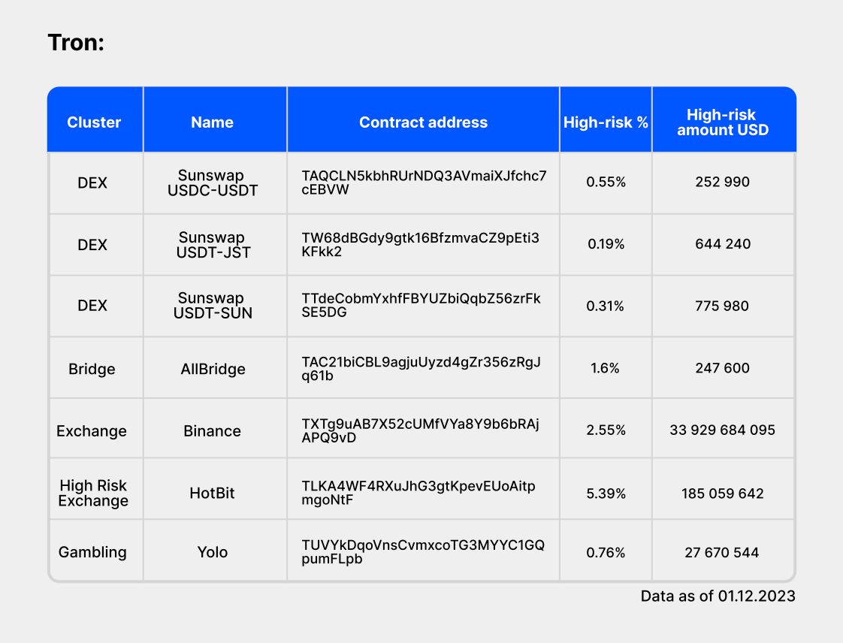Select the address starting with TLKA4WF4RX

click(418, 493)
